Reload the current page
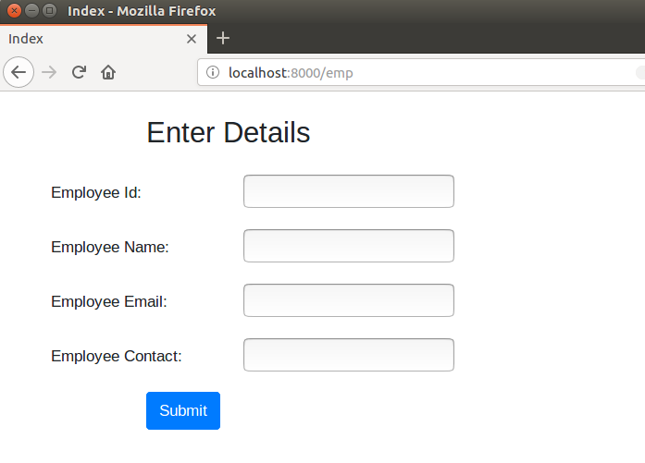Screen dimensions: 645x463 click(x=80, y=72)
